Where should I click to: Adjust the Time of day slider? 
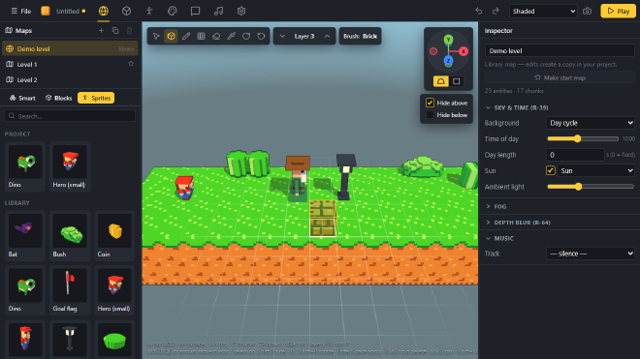click(x=583, y=139)
